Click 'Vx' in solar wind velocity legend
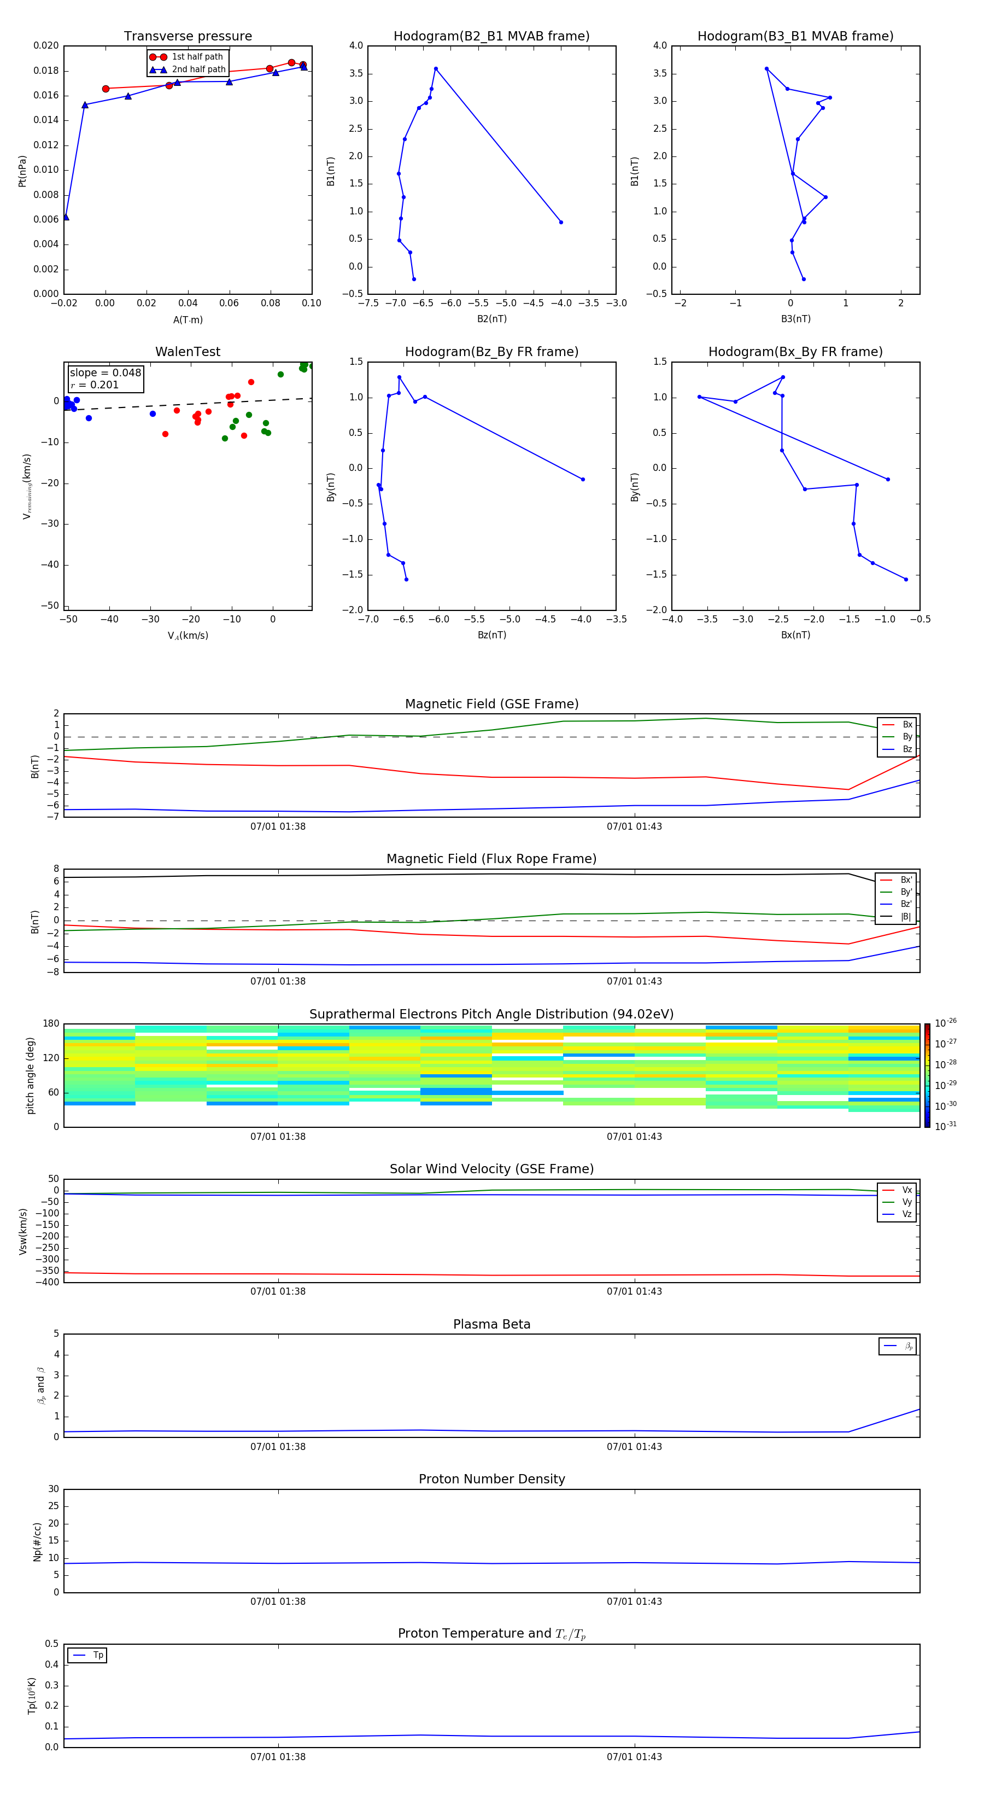The height and width of the screenshot is (1805, 984). pyautogui.click(x=898, y=1190)
